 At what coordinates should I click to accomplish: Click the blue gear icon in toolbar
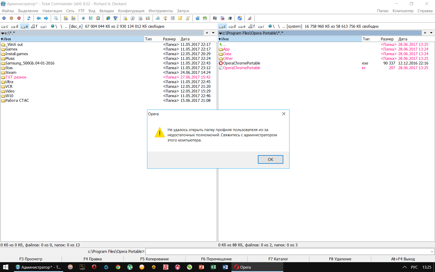click(4, 18)
